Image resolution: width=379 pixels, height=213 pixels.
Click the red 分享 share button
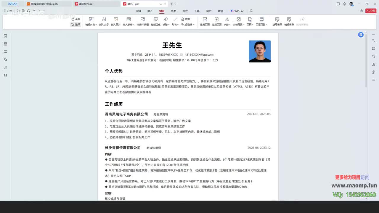coord(371,11)
